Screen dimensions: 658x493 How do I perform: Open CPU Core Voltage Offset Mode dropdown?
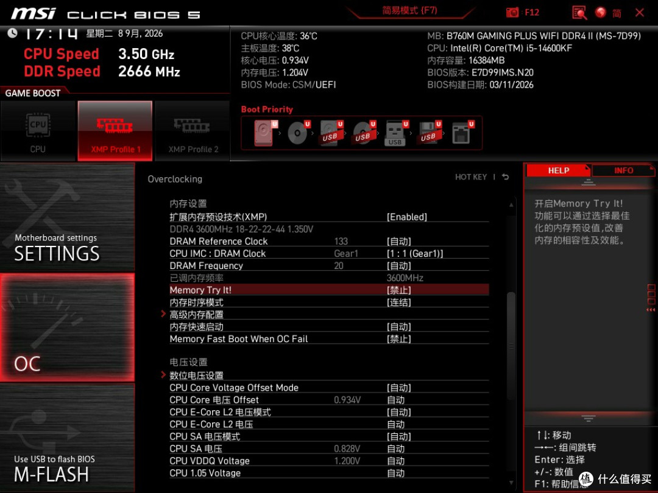click(x=398, y=388)
